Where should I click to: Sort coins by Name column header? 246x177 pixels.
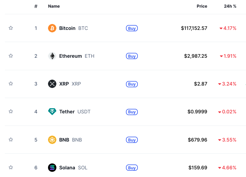coord(54,6)
